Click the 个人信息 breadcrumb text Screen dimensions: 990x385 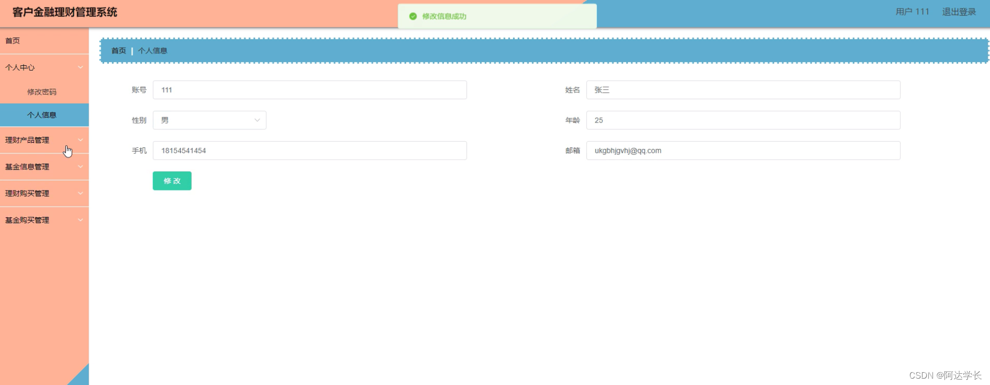click(x=152, y=51)
